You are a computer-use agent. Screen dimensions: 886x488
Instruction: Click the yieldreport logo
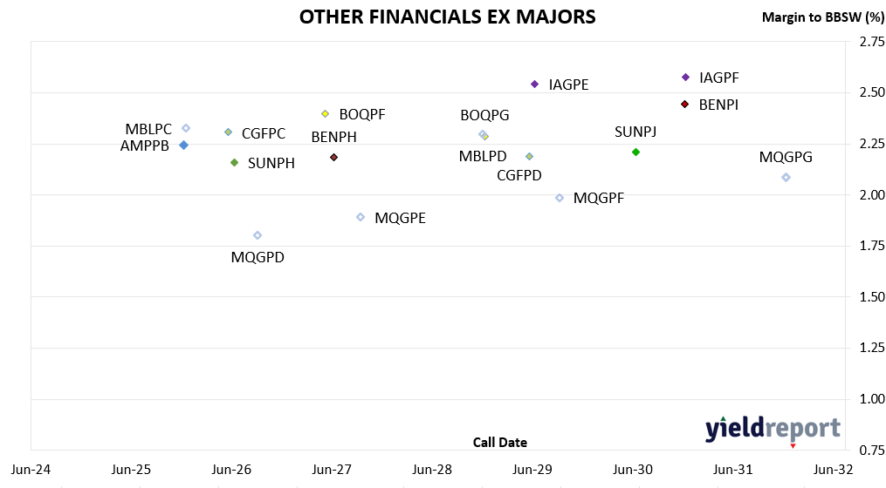tap(773, 430)
